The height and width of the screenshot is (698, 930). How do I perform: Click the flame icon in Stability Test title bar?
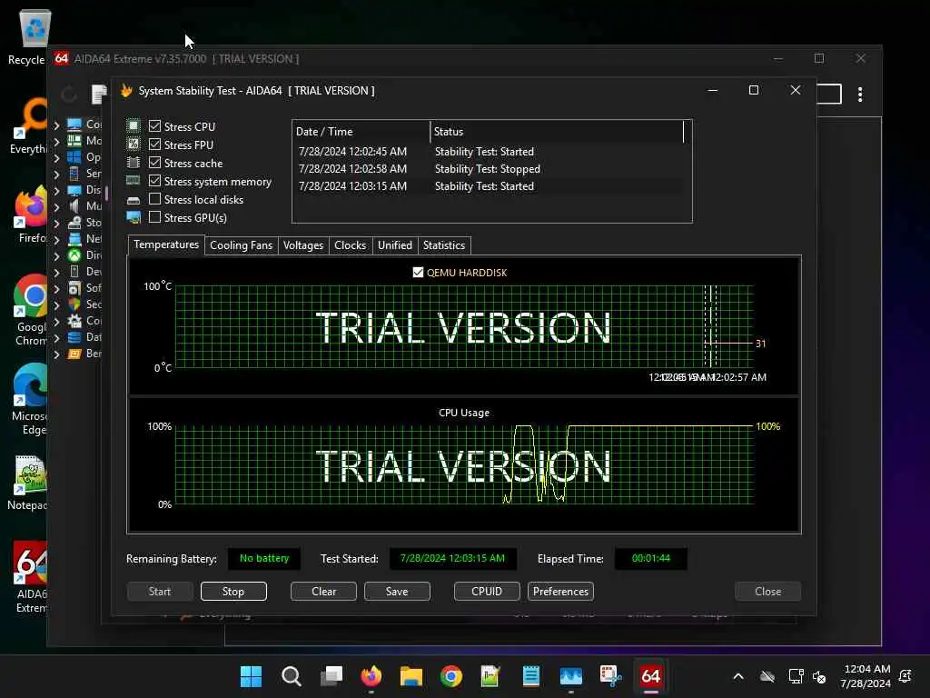(125, 90)
